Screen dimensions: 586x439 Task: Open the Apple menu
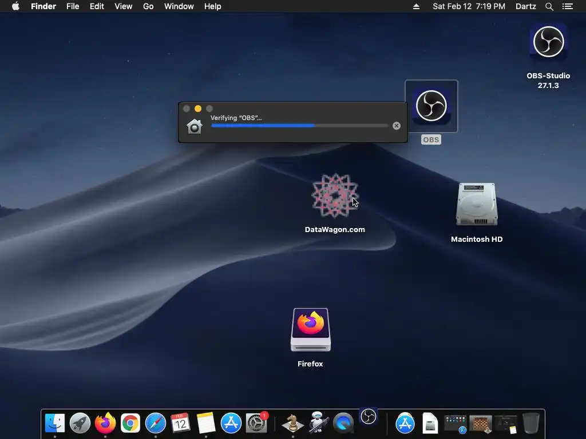click(15, 6)
